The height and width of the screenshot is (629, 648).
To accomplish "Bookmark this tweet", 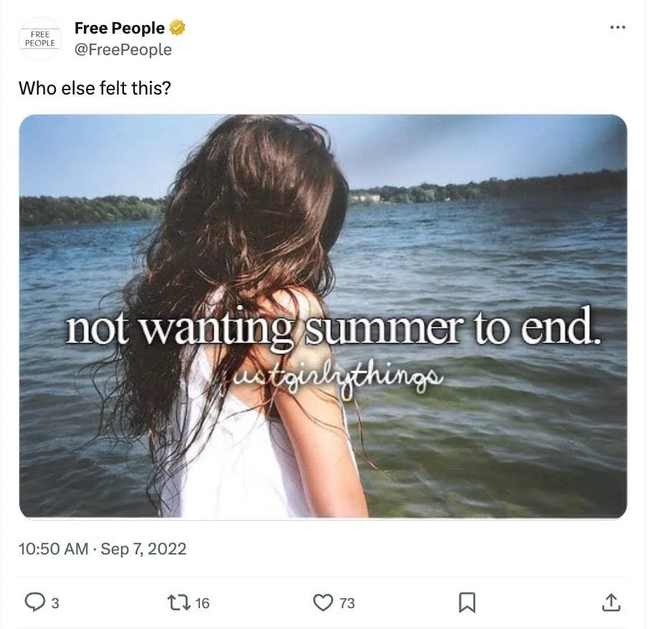I will [x=467, y=602].
